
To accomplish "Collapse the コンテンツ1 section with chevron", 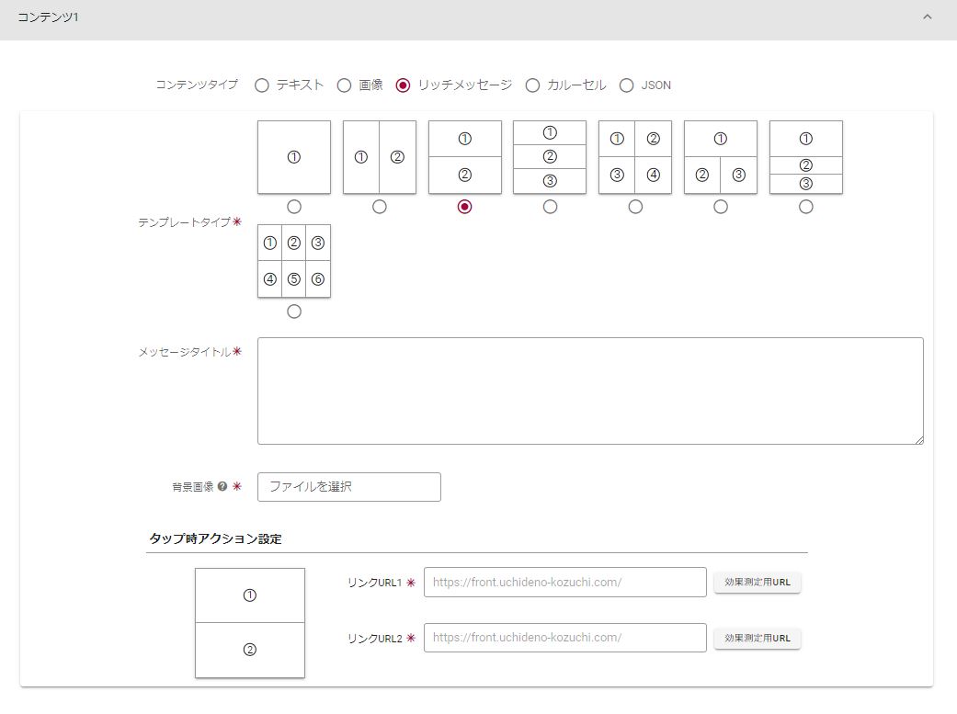I will (x=927, y=17).
